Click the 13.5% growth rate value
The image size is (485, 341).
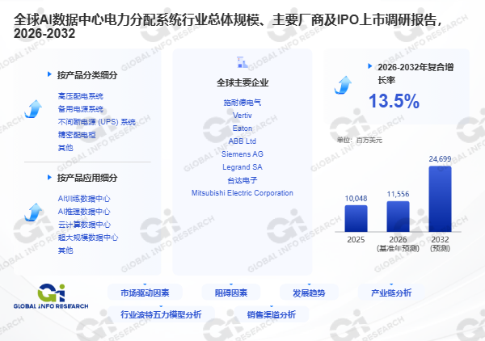pos(394,101)
